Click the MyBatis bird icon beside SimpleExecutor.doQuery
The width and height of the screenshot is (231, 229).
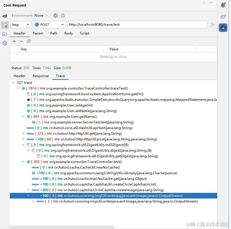click(28, 100)
